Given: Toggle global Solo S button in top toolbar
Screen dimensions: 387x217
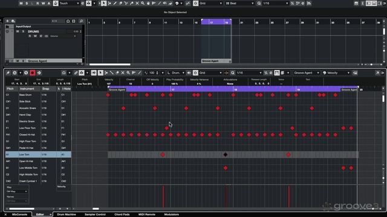Looking at the screenshot, I should (x=27, y=3).
